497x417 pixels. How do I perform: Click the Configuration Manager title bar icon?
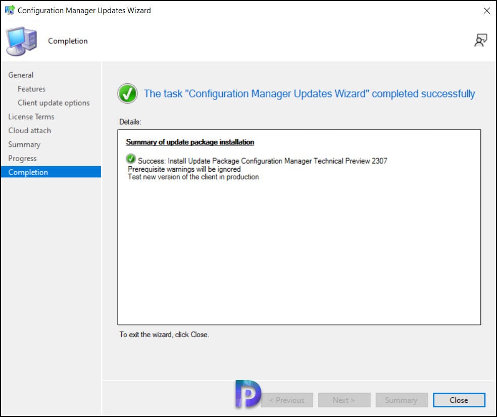click(10, 10)
